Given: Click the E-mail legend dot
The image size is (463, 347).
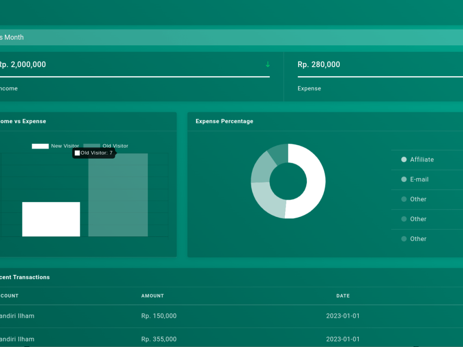Looking at the screenshot, I should (404, 180).
